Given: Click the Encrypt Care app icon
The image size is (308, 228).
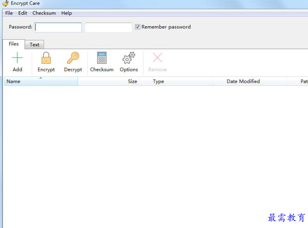Looking at the screenshot, I should point(6,3).
